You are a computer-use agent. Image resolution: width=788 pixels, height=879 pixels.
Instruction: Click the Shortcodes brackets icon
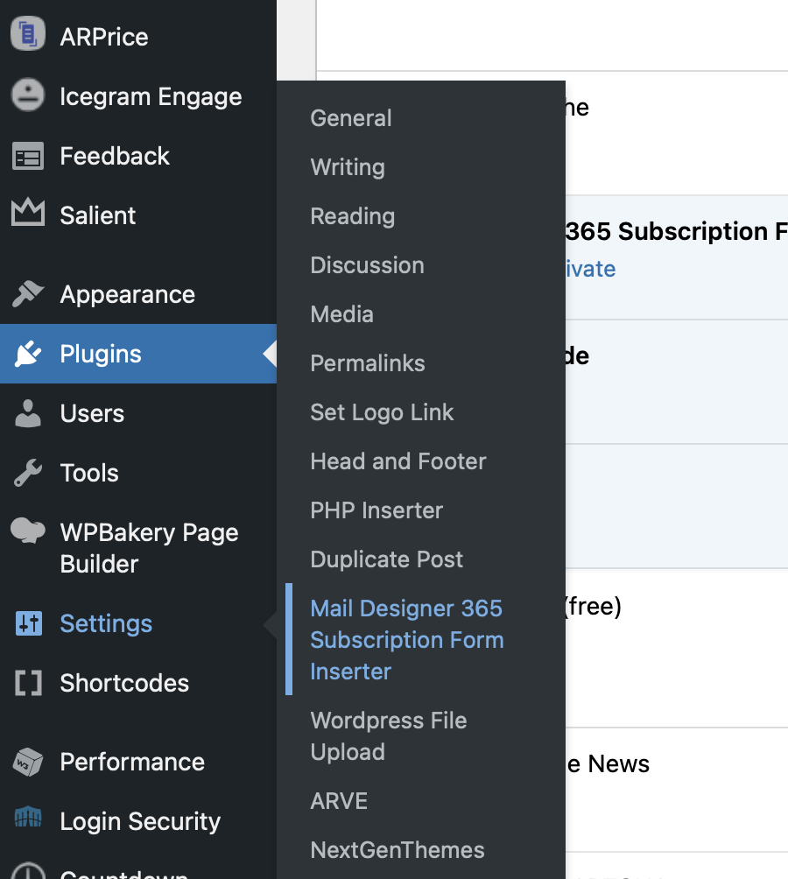pyautogui.click(x=28, y=683)
